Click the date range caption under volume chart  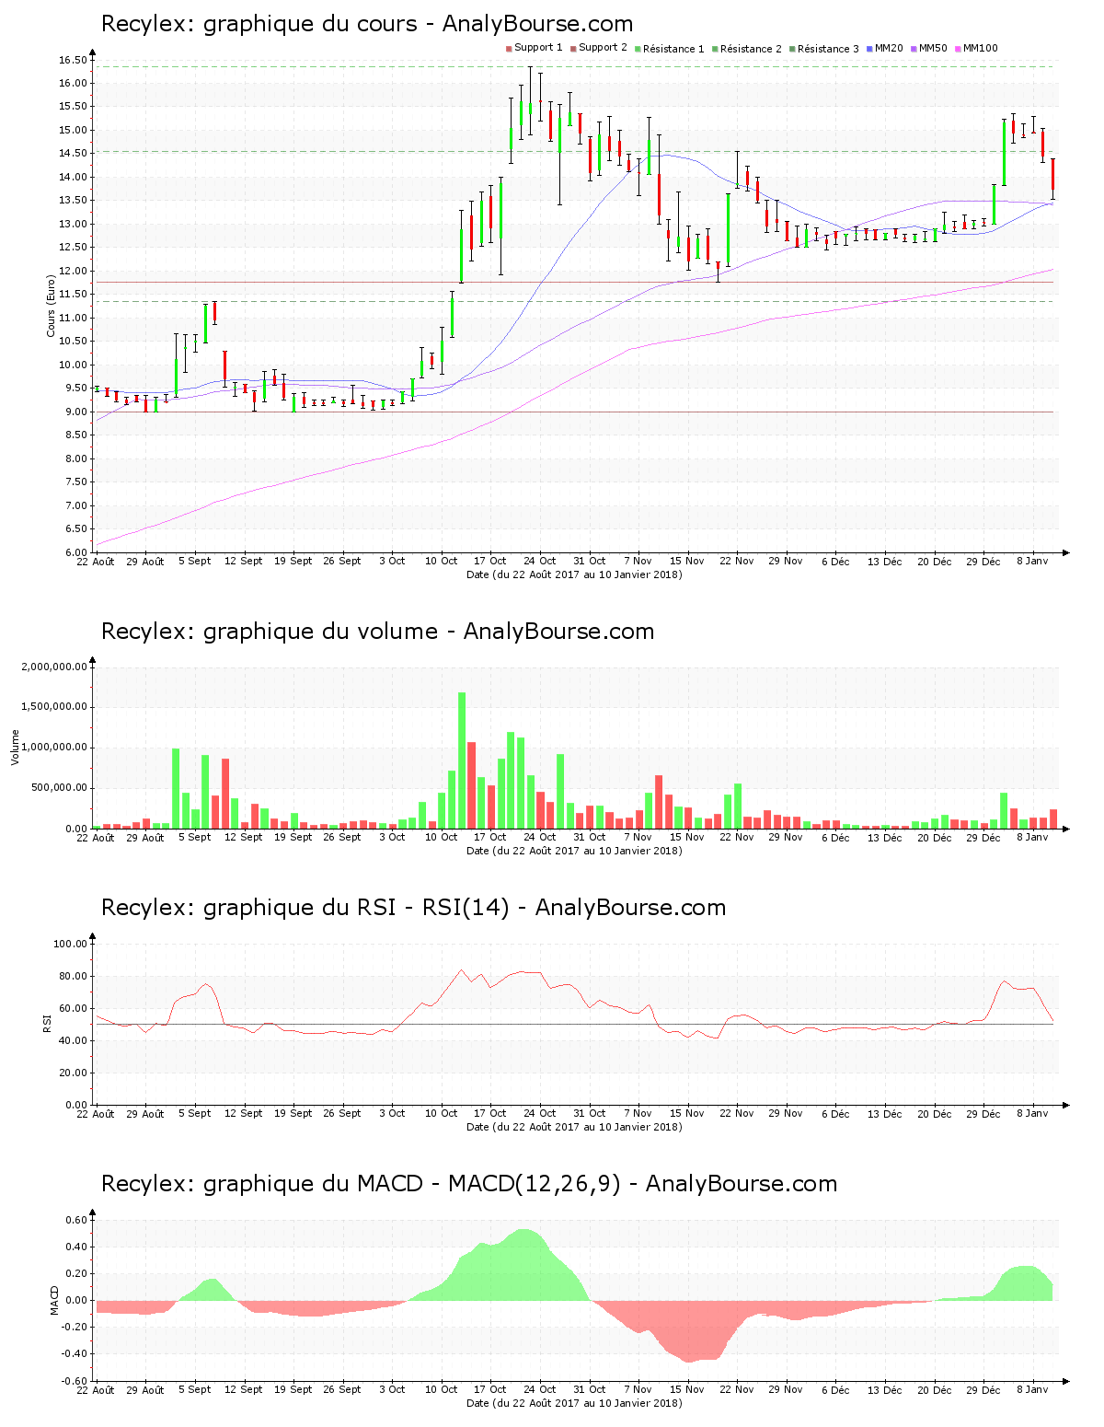[574, 851]
